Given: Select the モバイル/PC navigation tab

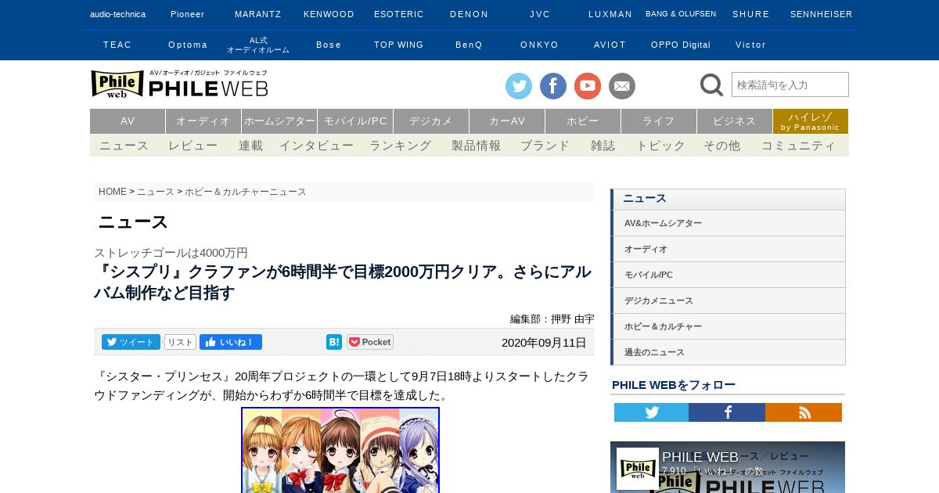Looking at the screenshot, I should point(355,121).
